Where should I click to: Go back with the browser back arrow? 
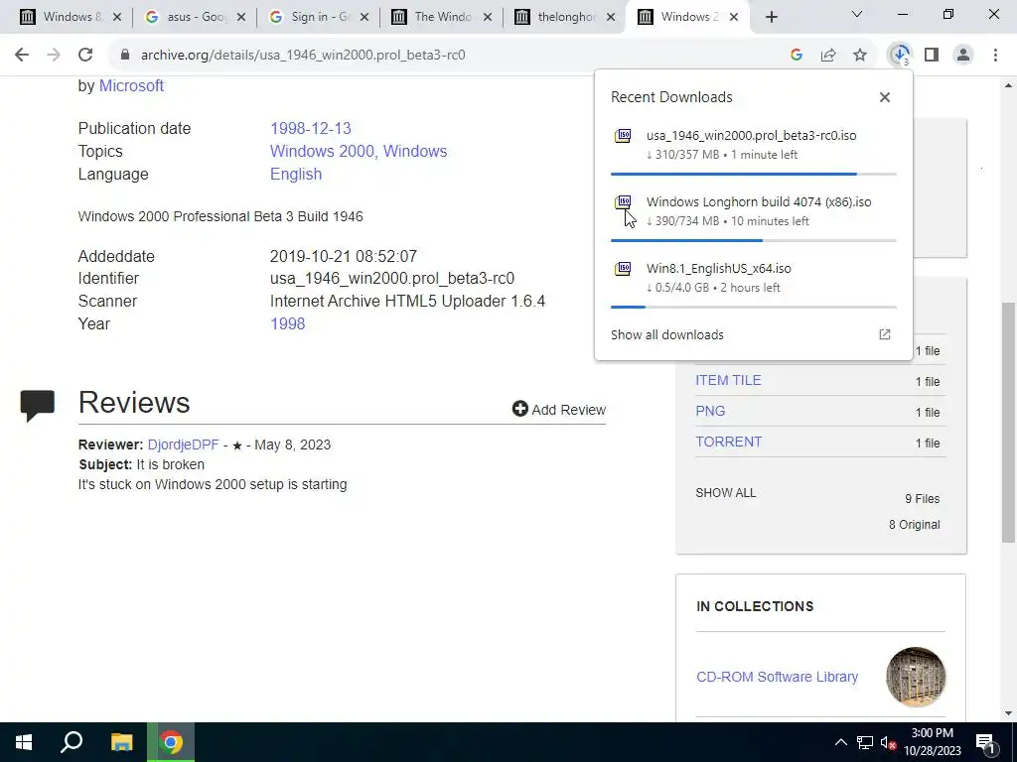coord(22,56)
